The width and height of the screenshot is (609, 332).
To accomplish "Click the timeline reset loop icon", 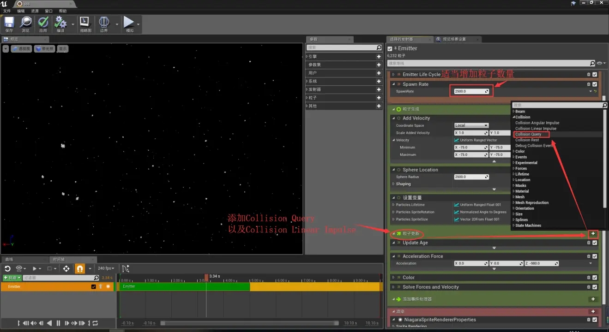I will click(7, 268).
